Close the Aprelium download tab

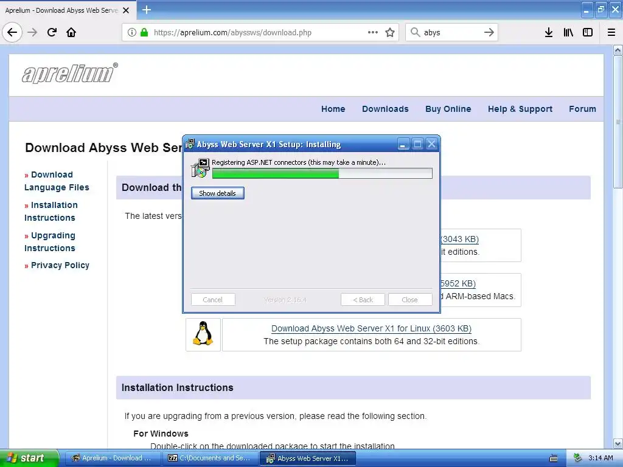126,10
